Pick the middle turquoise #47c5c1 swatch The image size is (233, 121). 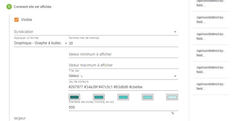123,97
